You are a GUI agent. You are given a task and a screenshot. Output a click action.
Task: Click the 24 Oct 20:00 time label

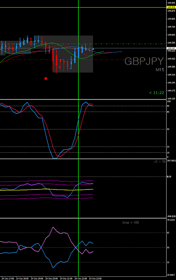tap(52, 279)
